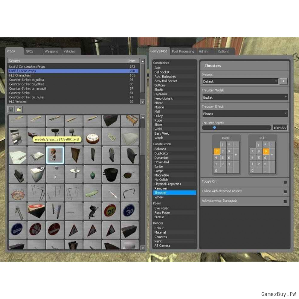The image size is (299, 299).
Task: Select the frying pan prop
Action: pyautogui.click(x=130, y=174)
